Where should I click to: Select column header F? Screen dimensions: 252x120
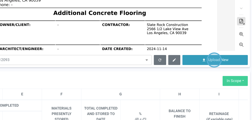[x=61, y=94]
